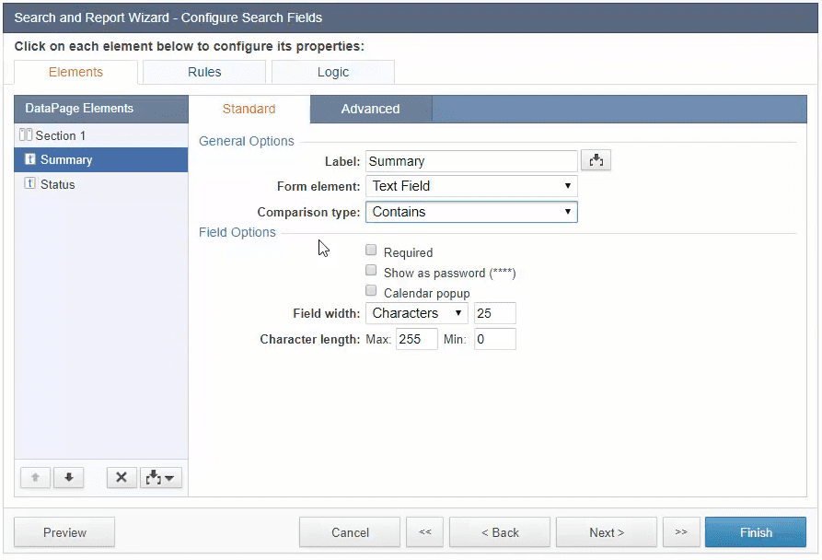The image size is (822, 560).
Task: Open the insert element menu button
Action: 161,477
